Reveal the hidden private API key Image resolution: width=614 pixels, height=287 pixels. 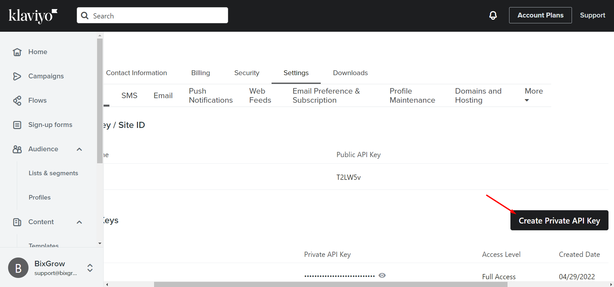pos(382,275)
